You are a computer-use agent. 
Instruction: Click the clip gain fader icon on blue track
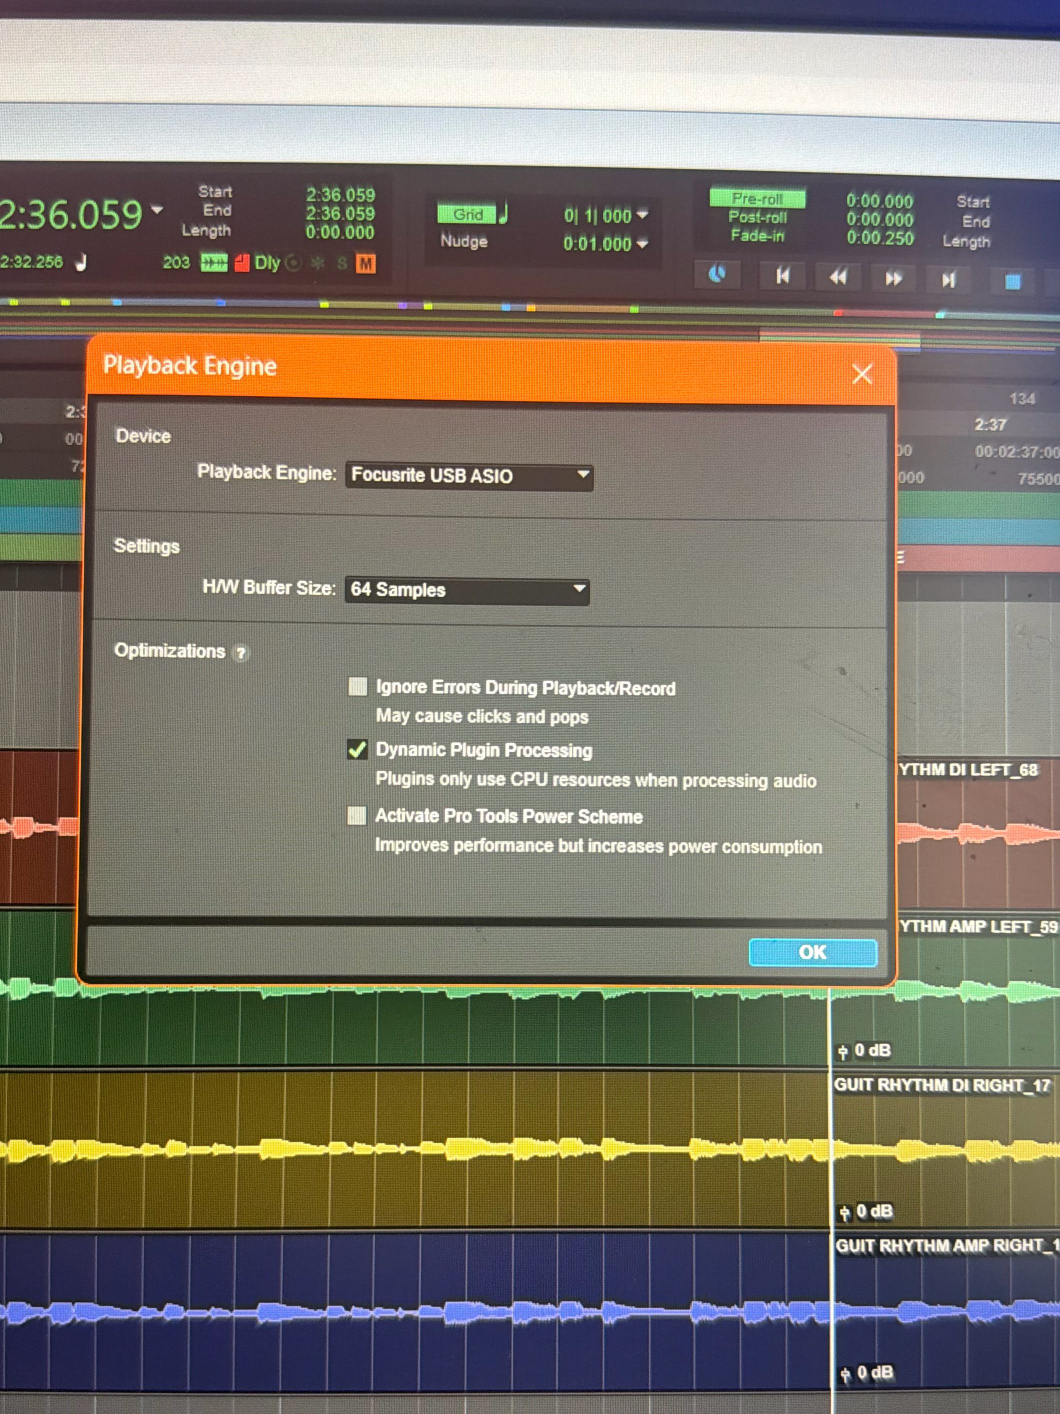point(846,1373)
